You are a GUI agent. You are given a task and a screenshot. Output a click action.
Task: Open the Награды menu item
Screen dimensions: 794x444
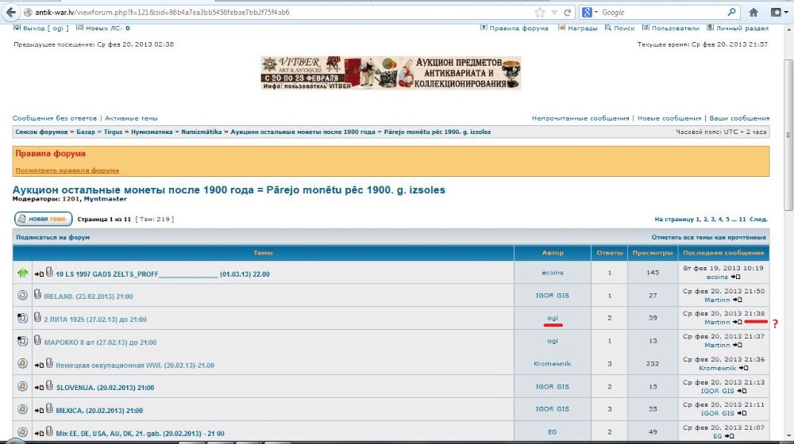pyautogui.click(x=582, y=29)
